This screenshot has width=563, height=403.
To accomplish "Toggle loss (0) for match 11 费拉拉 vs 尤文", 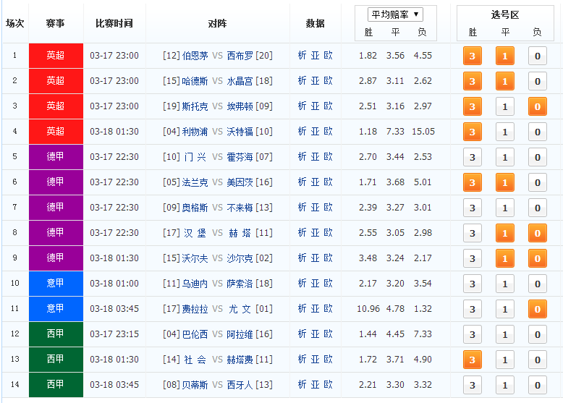I will pyautogui.click(x=538, y=309).
